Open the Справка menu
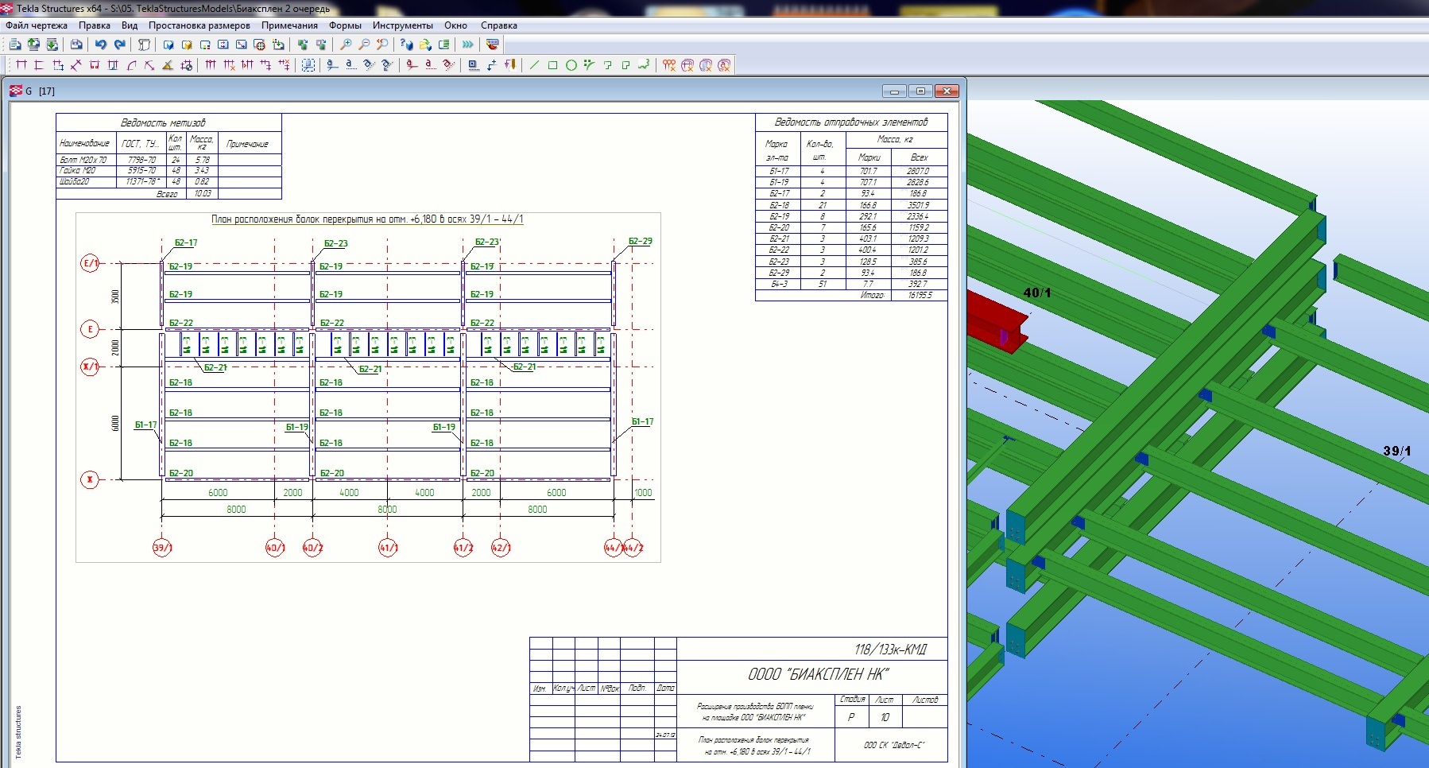 (x=498, y=25)
